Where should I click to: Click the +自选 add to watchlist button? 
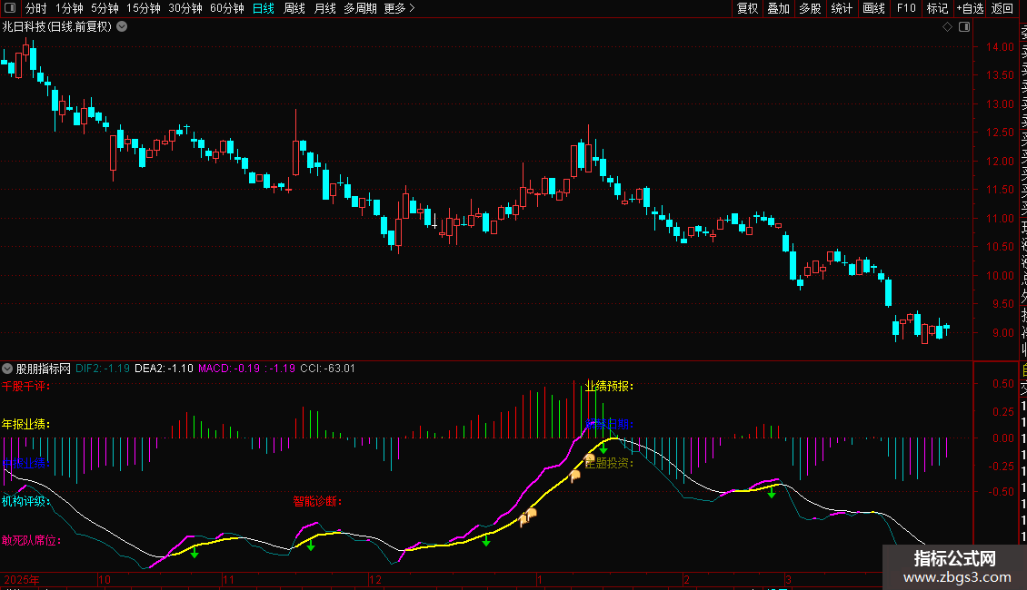click(970, 8)
